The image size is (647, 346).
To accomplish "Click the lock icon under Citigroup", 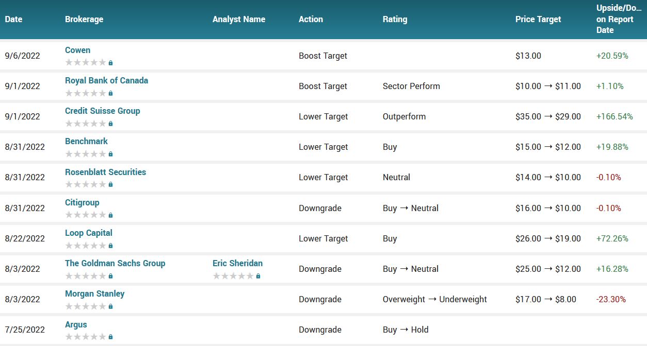I will (110, 215).
